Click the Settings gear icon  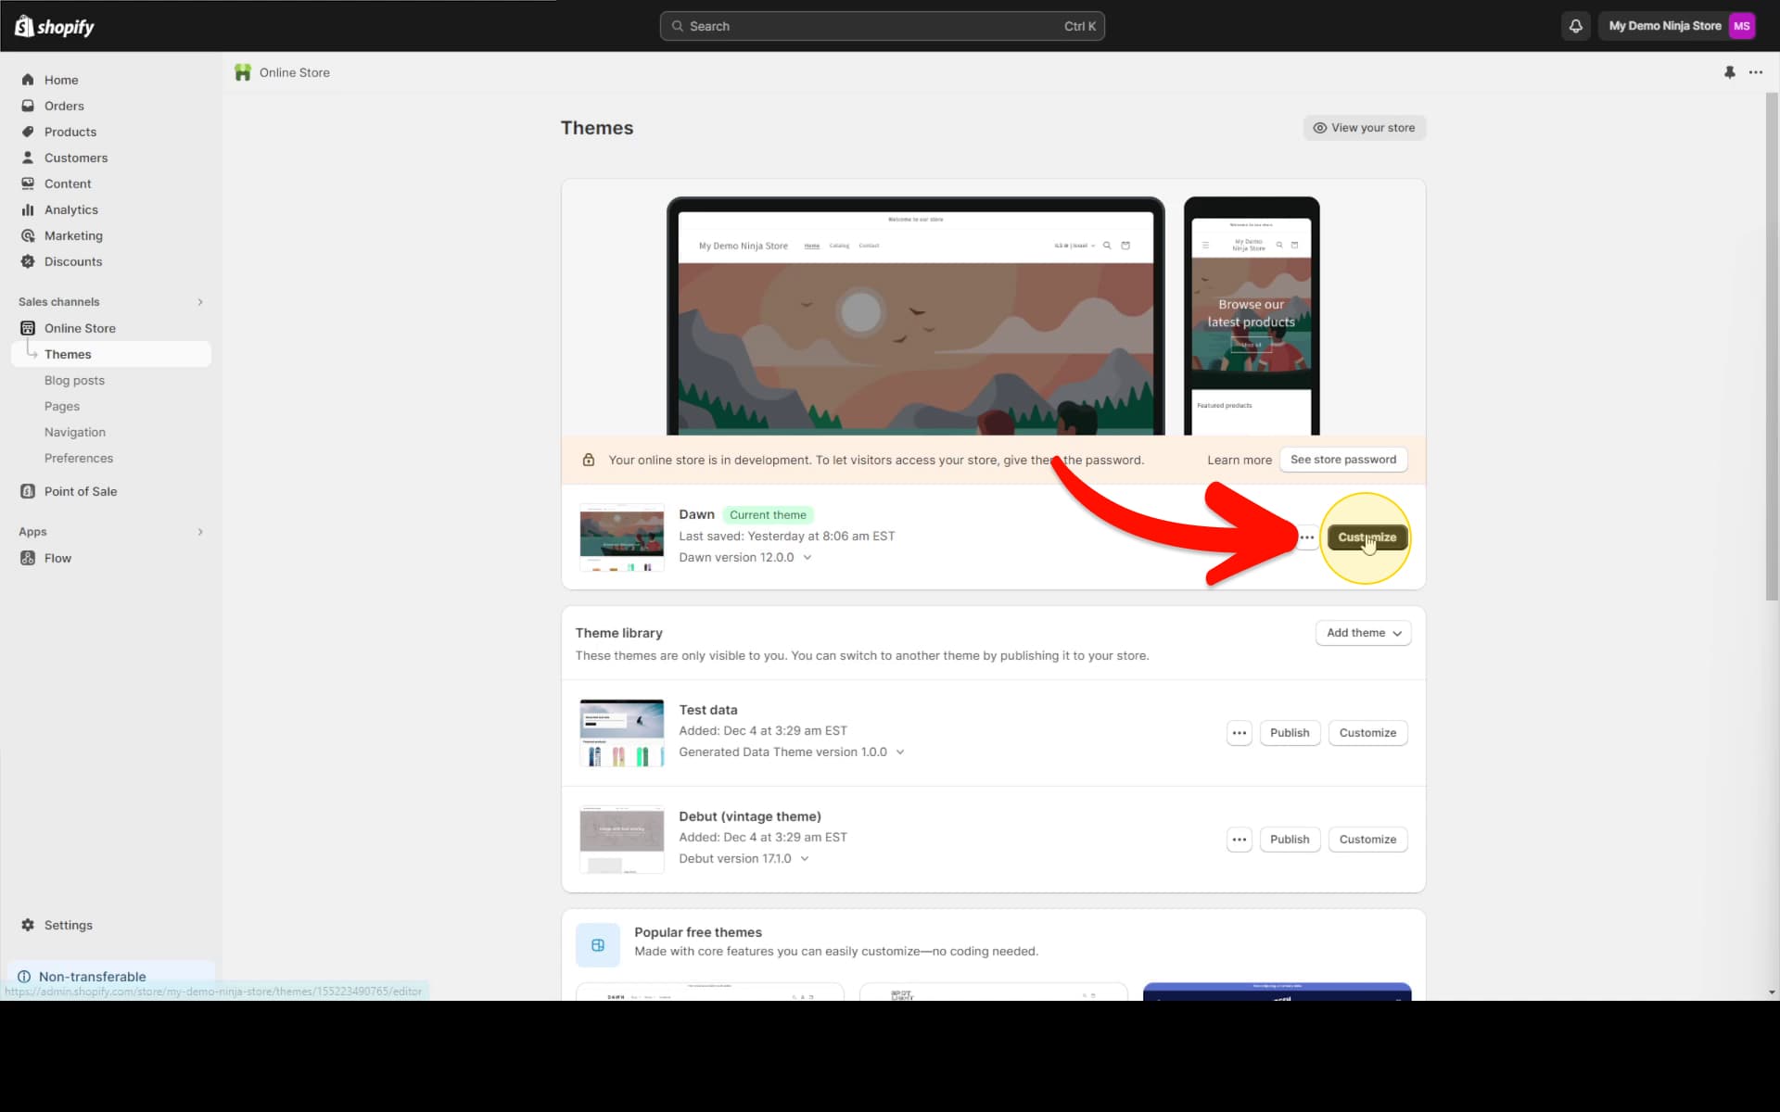click(28, 925)
